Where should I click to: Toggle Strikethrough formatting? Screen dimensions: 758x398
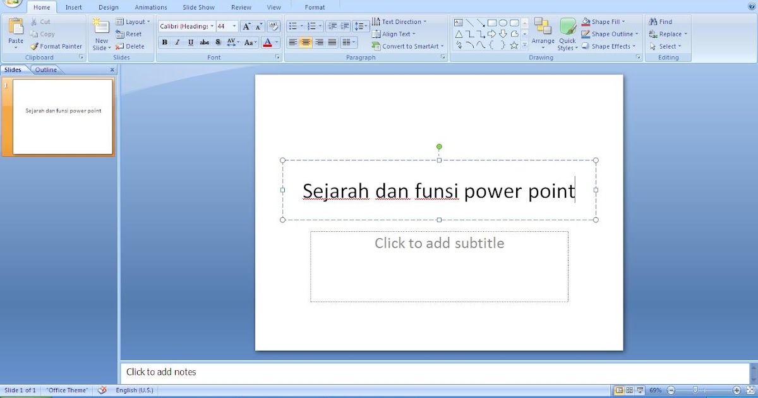pos(205,42)
